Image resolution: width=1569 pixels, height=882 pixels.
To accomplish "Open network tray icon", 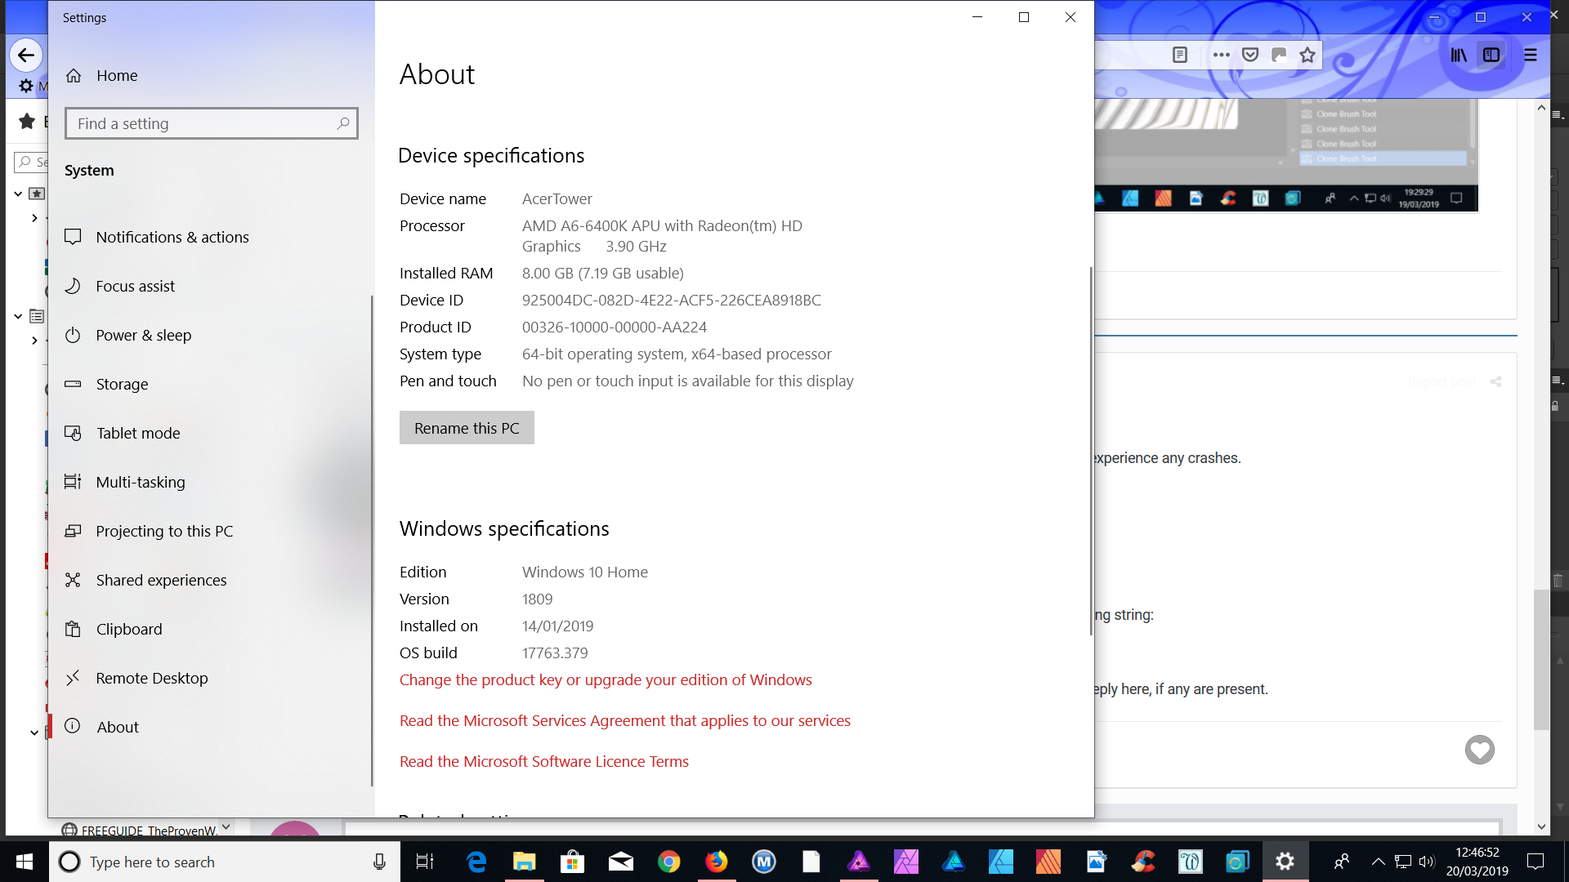I will point(1403,862).
